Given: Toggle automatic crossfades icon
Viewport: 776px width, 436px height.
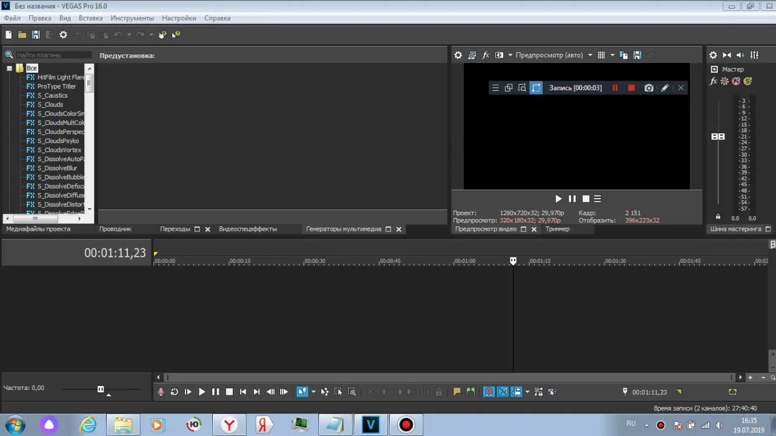Looking at the screenshot, I should point(503,392).
